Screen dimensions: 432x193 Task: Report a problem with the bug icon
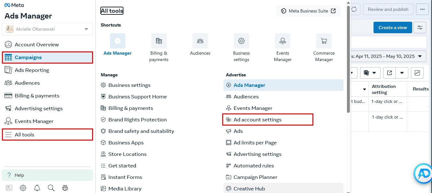(x=65, y=188)
